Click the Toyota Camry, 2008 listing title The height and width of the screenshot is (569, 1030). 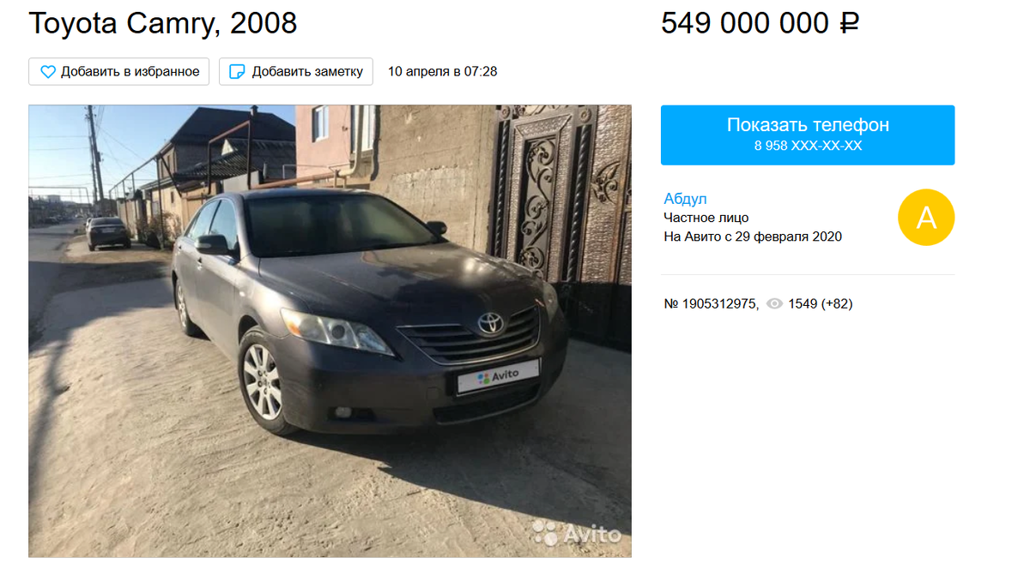point(163,24)
